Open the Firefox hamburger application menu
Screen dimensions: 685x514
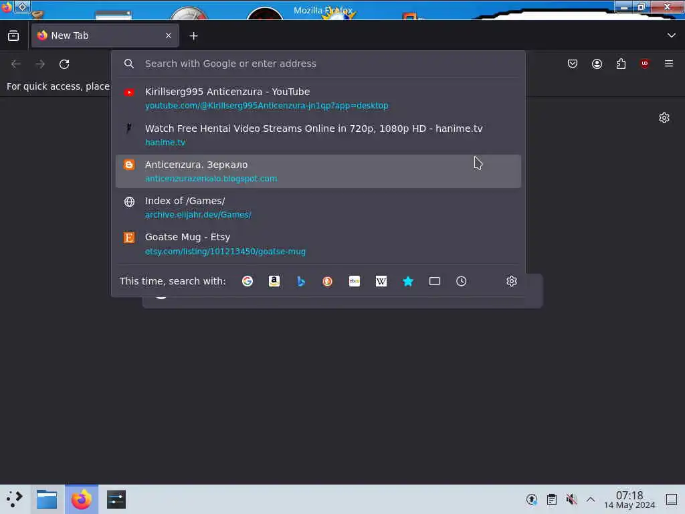click(x=669, y=64)
